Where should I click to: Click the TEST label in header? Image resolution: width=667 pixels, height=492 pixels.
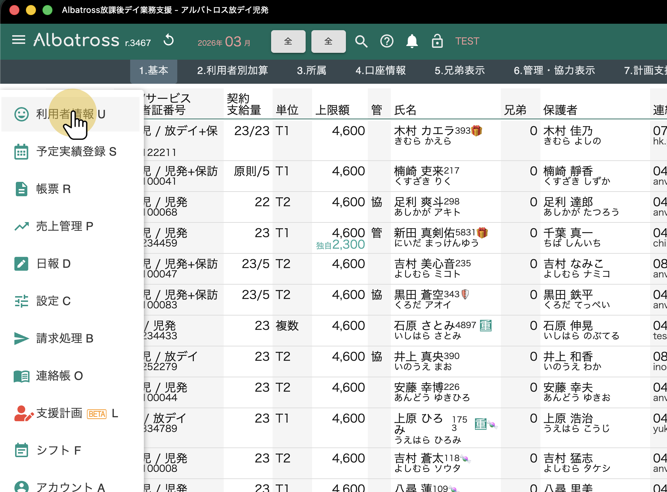point(467,41)
